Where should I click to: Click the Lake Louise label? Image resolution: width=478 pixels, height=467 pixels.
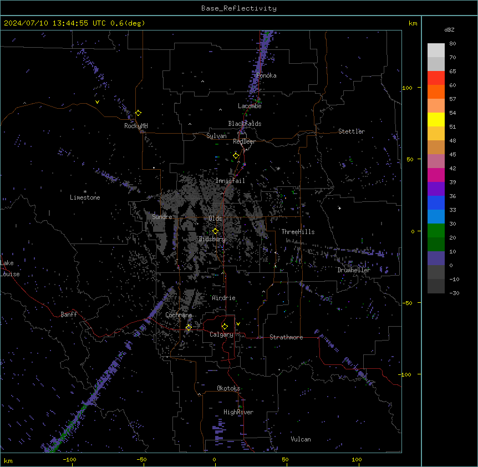[10, 268]
